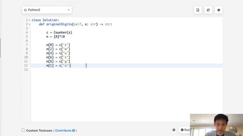243x136 pixels.
Task: Click the line n[2] = c['w']
Action: pos(58,49)
